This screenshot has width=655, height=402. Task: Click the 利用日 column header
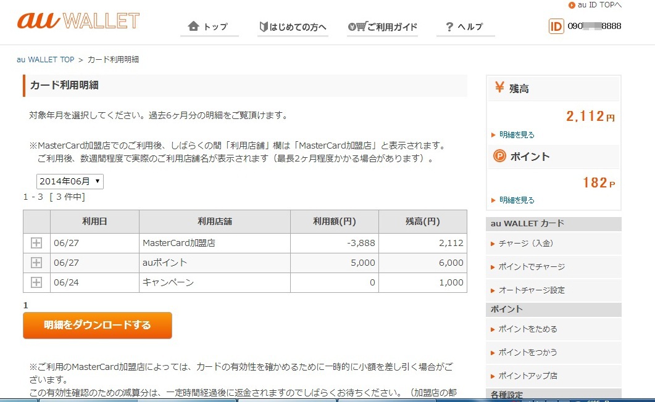[94, 221]
